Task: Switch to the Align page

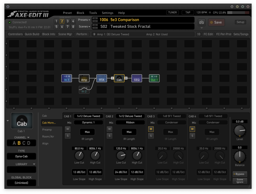Action: pyautogui.click(x=45, y=143)
